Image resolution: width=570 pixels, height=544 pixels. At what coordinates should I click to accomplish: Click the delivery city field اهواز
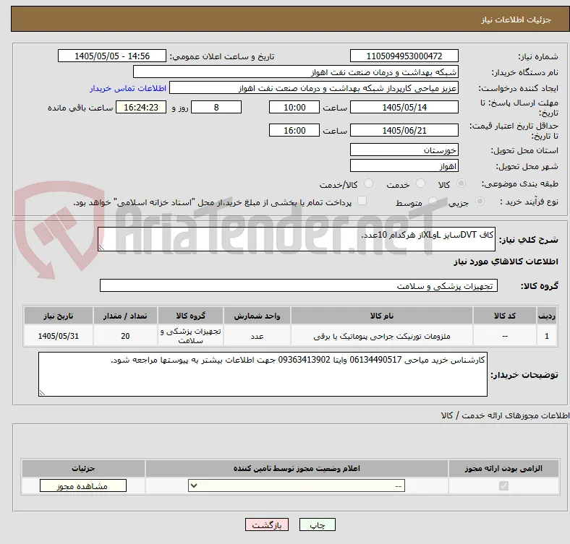pos(404,165)
